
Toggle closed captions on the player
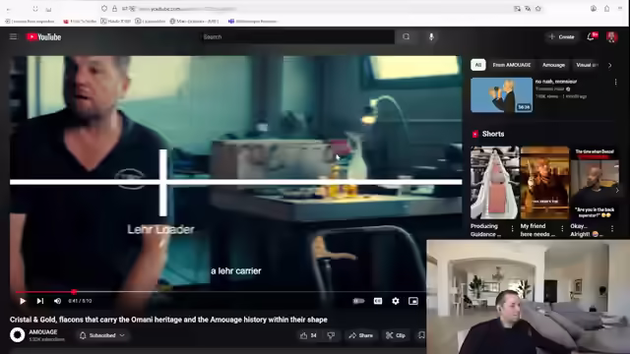(378, 301)
